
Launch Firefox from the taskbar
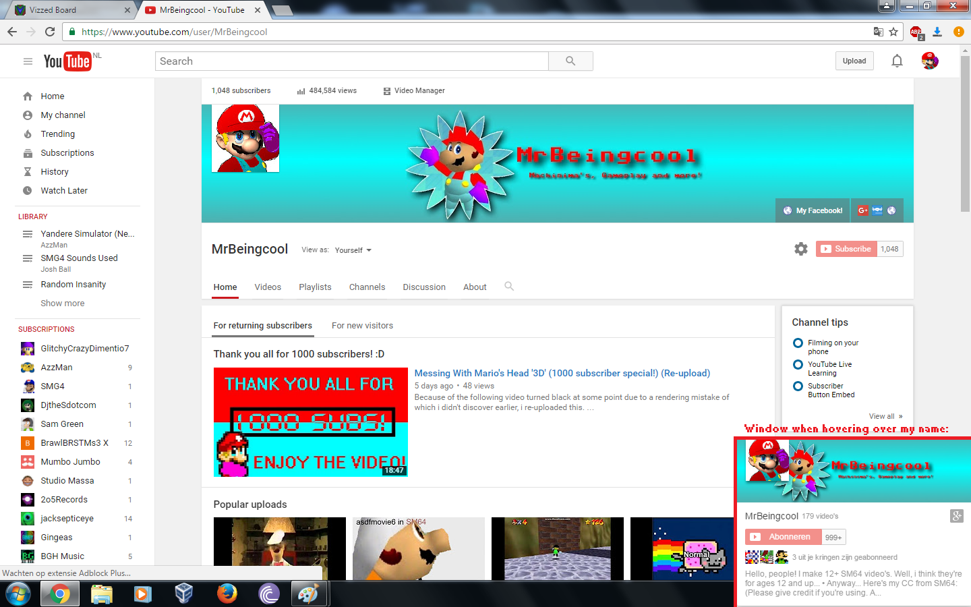tap(227, 594)
